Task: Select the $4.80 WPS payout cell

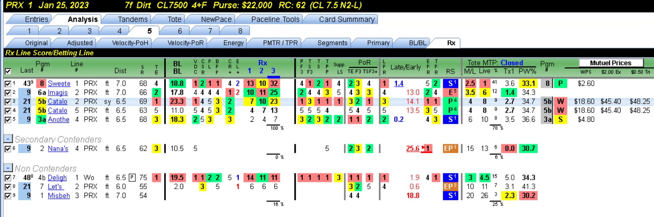Action: click(x=586, y=120)
